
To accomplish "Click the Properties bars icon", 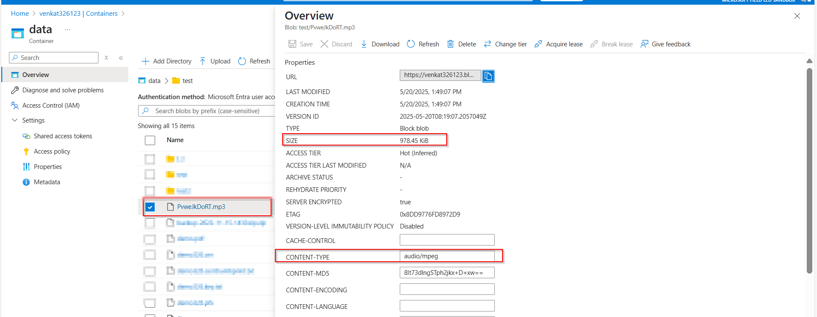I will pos(26,167).
